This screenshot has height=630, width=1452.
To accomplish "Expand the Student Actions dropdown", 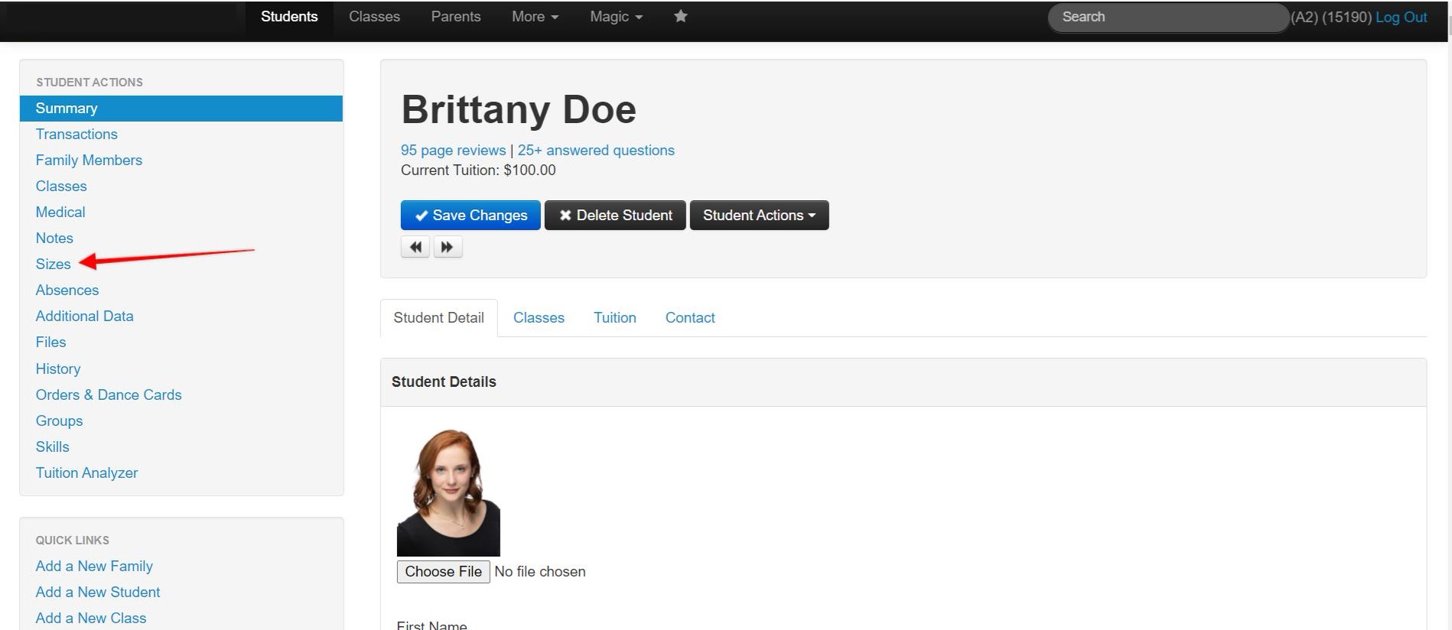I will tap(759, 216).
